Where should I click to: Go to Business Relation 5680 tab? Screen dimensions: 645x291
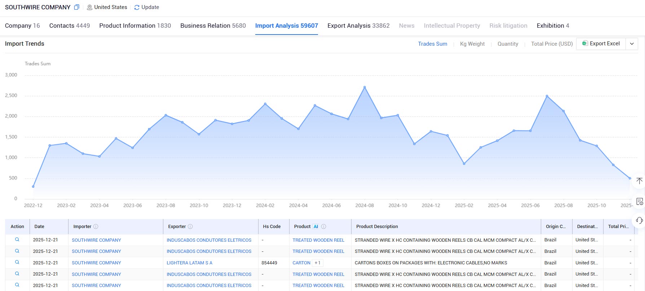(x=213, y=26)
